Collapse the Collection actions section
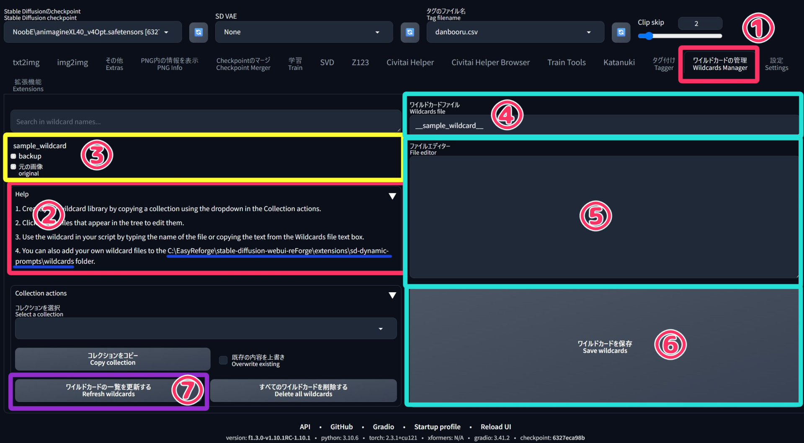804x443 pixels. coord(392,295)
